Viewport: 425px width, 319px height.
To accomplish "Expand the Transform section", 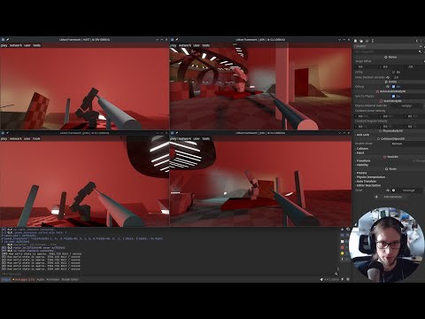I will pos(363,160).
